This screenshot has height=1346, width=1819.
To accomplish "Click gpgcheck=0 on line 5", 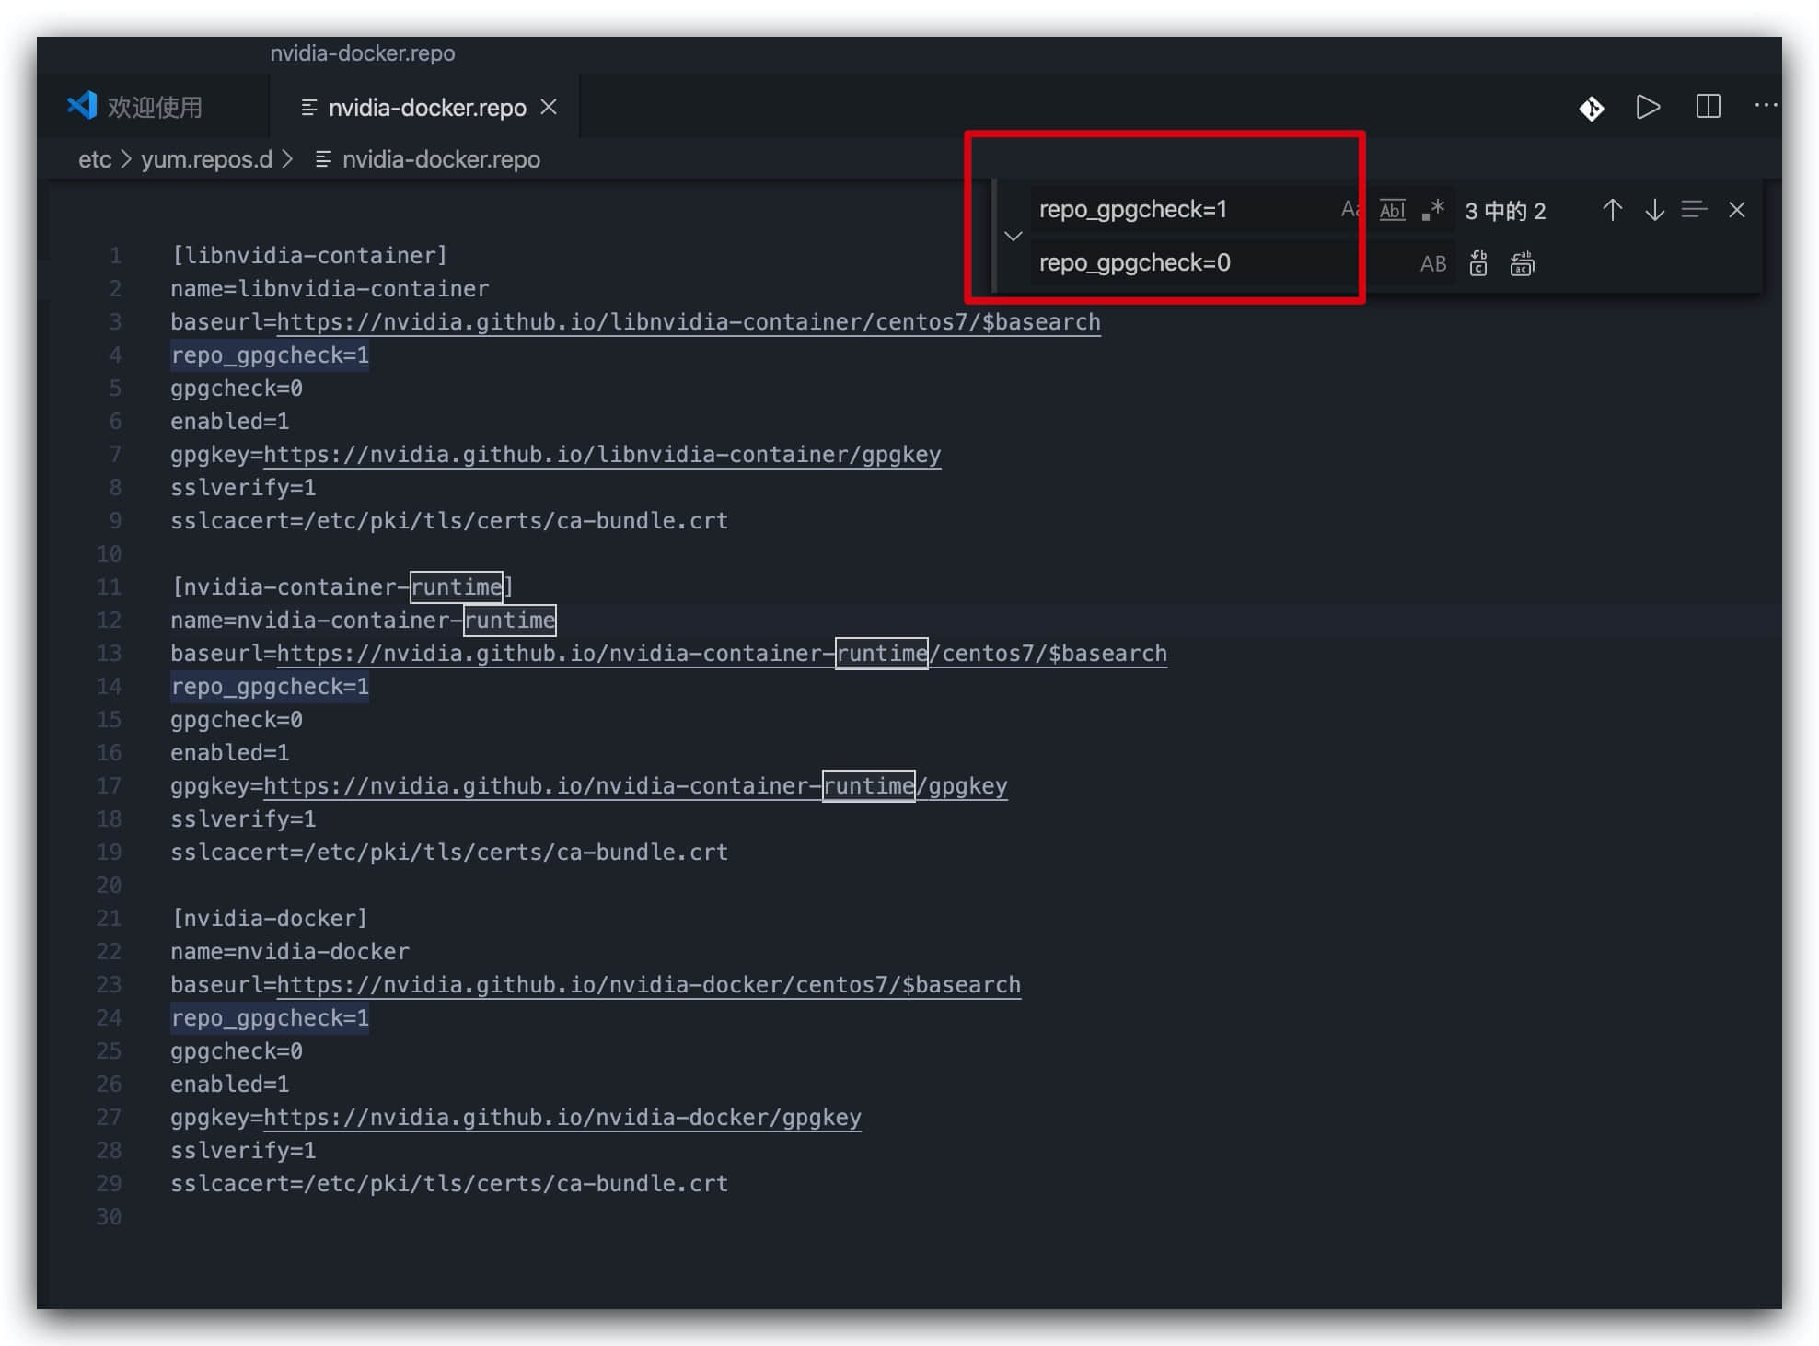I will pyautogui.click(x=237, y=389).
